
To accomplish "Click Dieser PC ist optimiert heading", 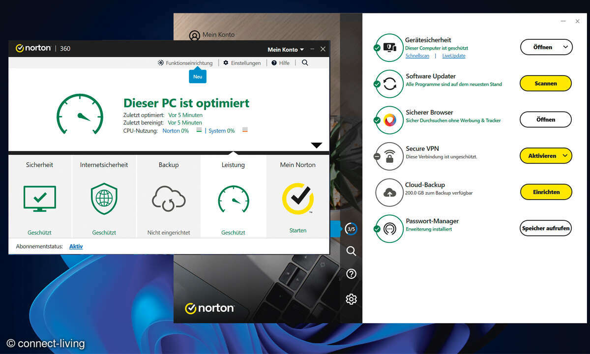I will (186, 103).
